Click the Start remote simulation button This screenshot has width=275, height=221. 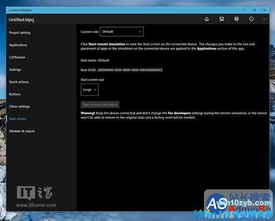tap(100, 105)
